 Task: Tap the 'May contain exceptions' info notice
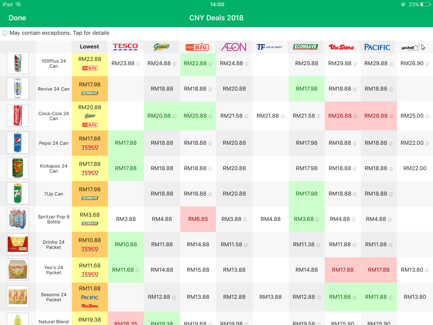(56, 33)
